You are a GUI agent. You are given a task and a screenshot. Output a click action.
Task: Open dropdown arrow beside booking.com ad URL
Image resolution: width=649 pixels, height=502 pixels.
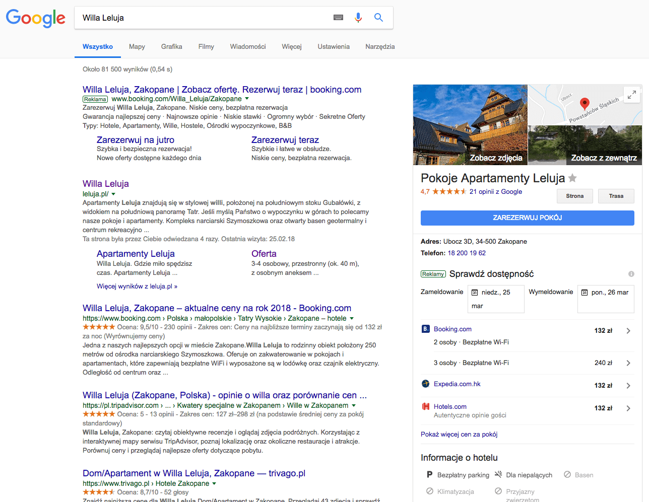coord(247,99)
